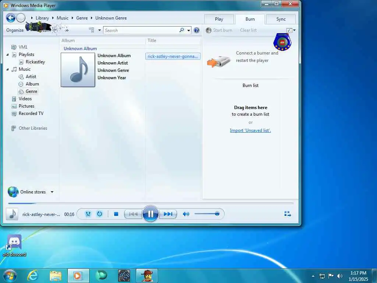Mute the volume speaker icon
The height and width of the screenshot is (283, 377).
[x=186, y=214]
